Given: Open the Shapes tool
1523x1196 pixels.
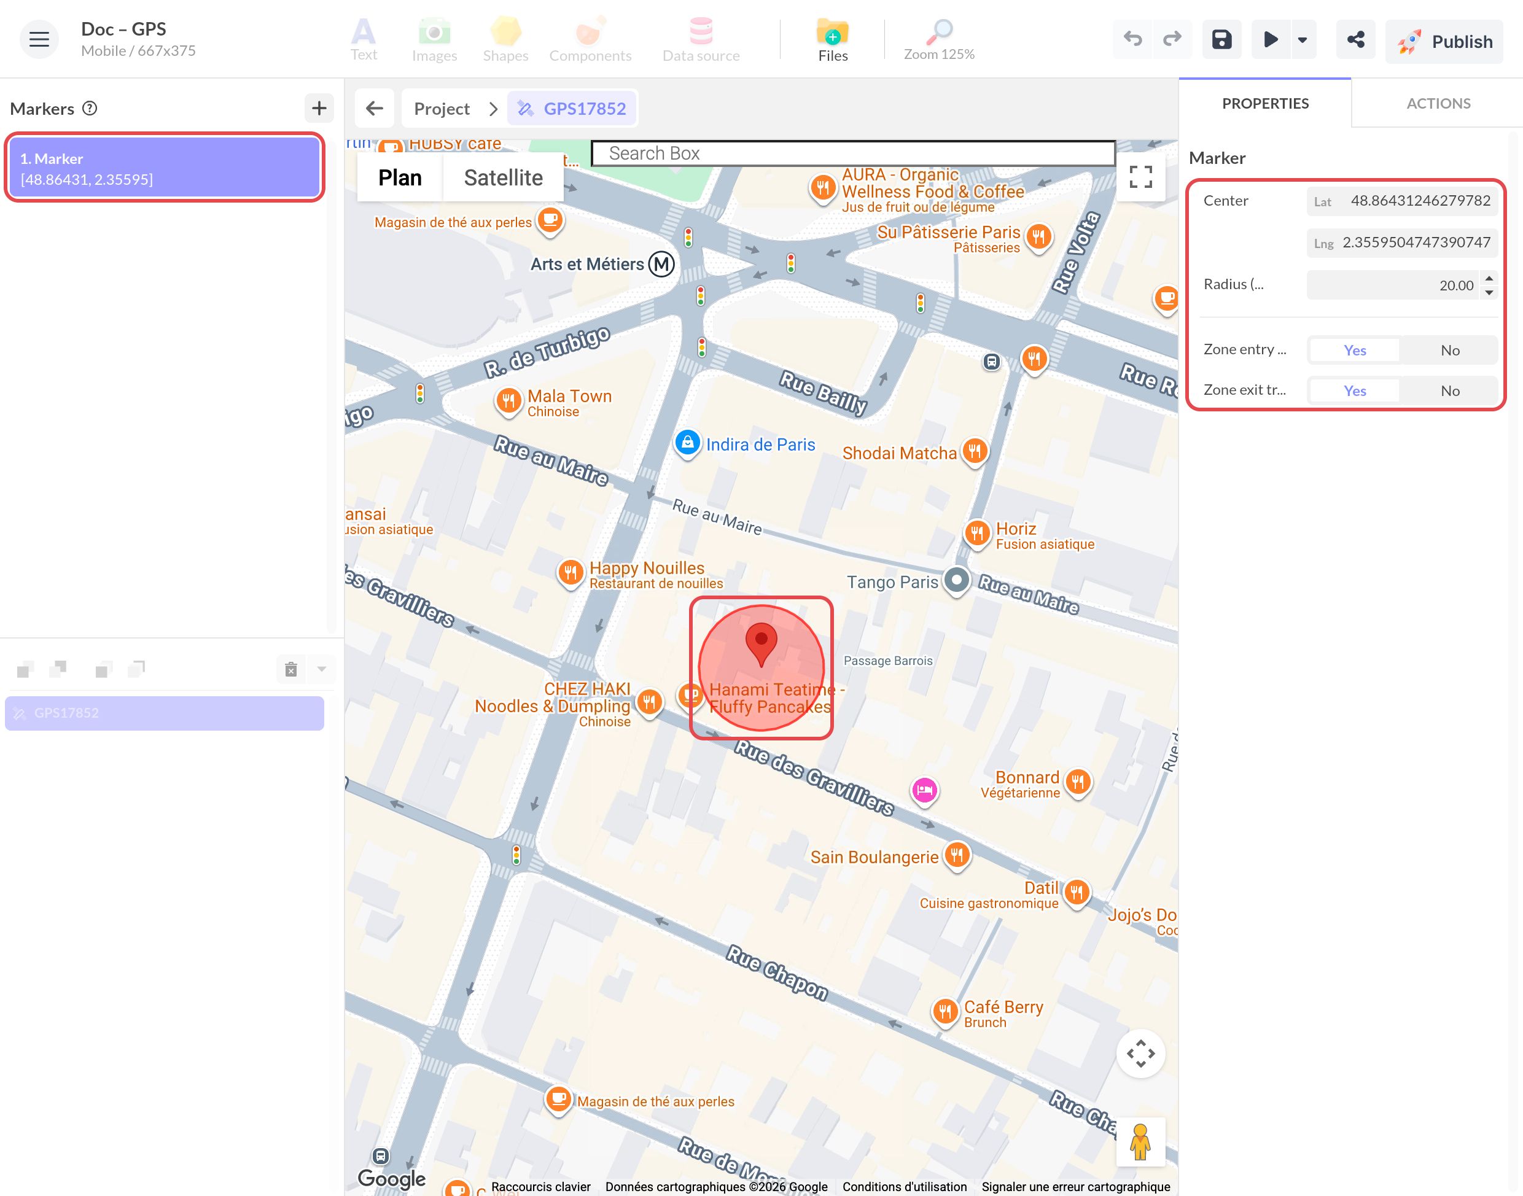Looking at the screenshot, I should click(505, 39).
